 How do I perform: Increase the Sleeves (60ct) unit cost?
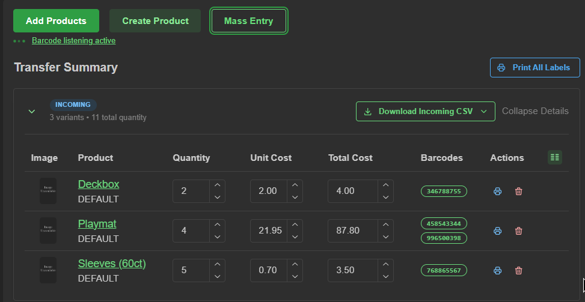coord(295,264)
